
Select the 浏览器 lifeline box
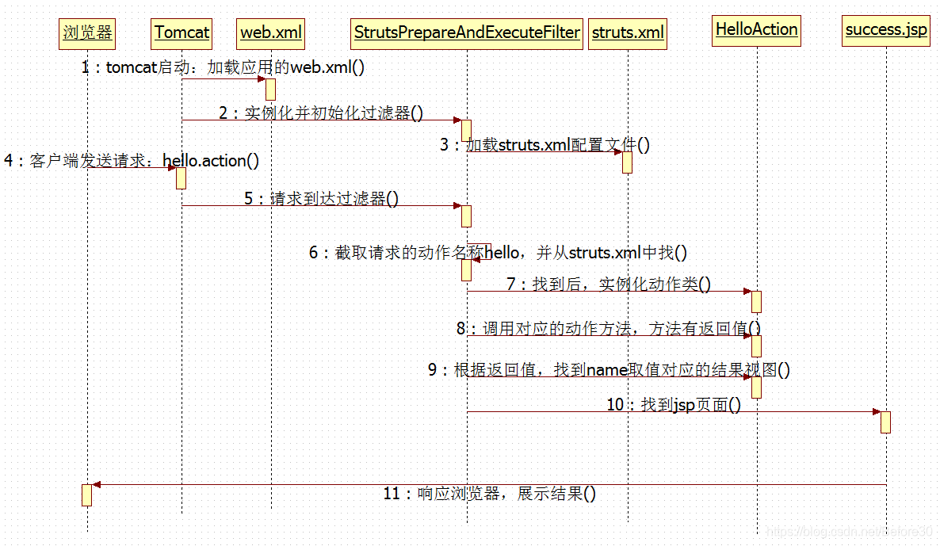(x=87, y=33)
